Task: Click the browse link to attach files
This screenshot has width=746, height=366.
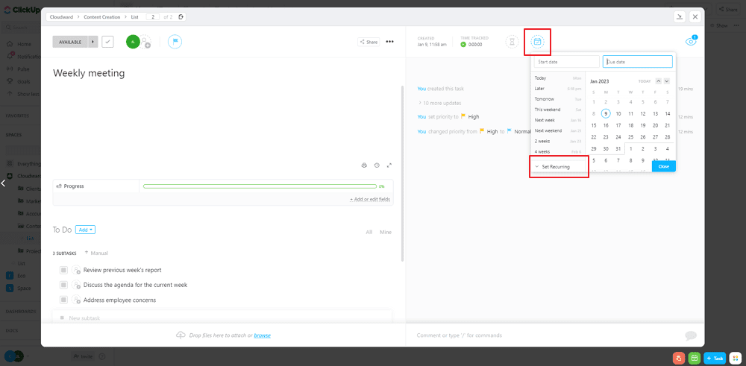Action: [262, 335]
